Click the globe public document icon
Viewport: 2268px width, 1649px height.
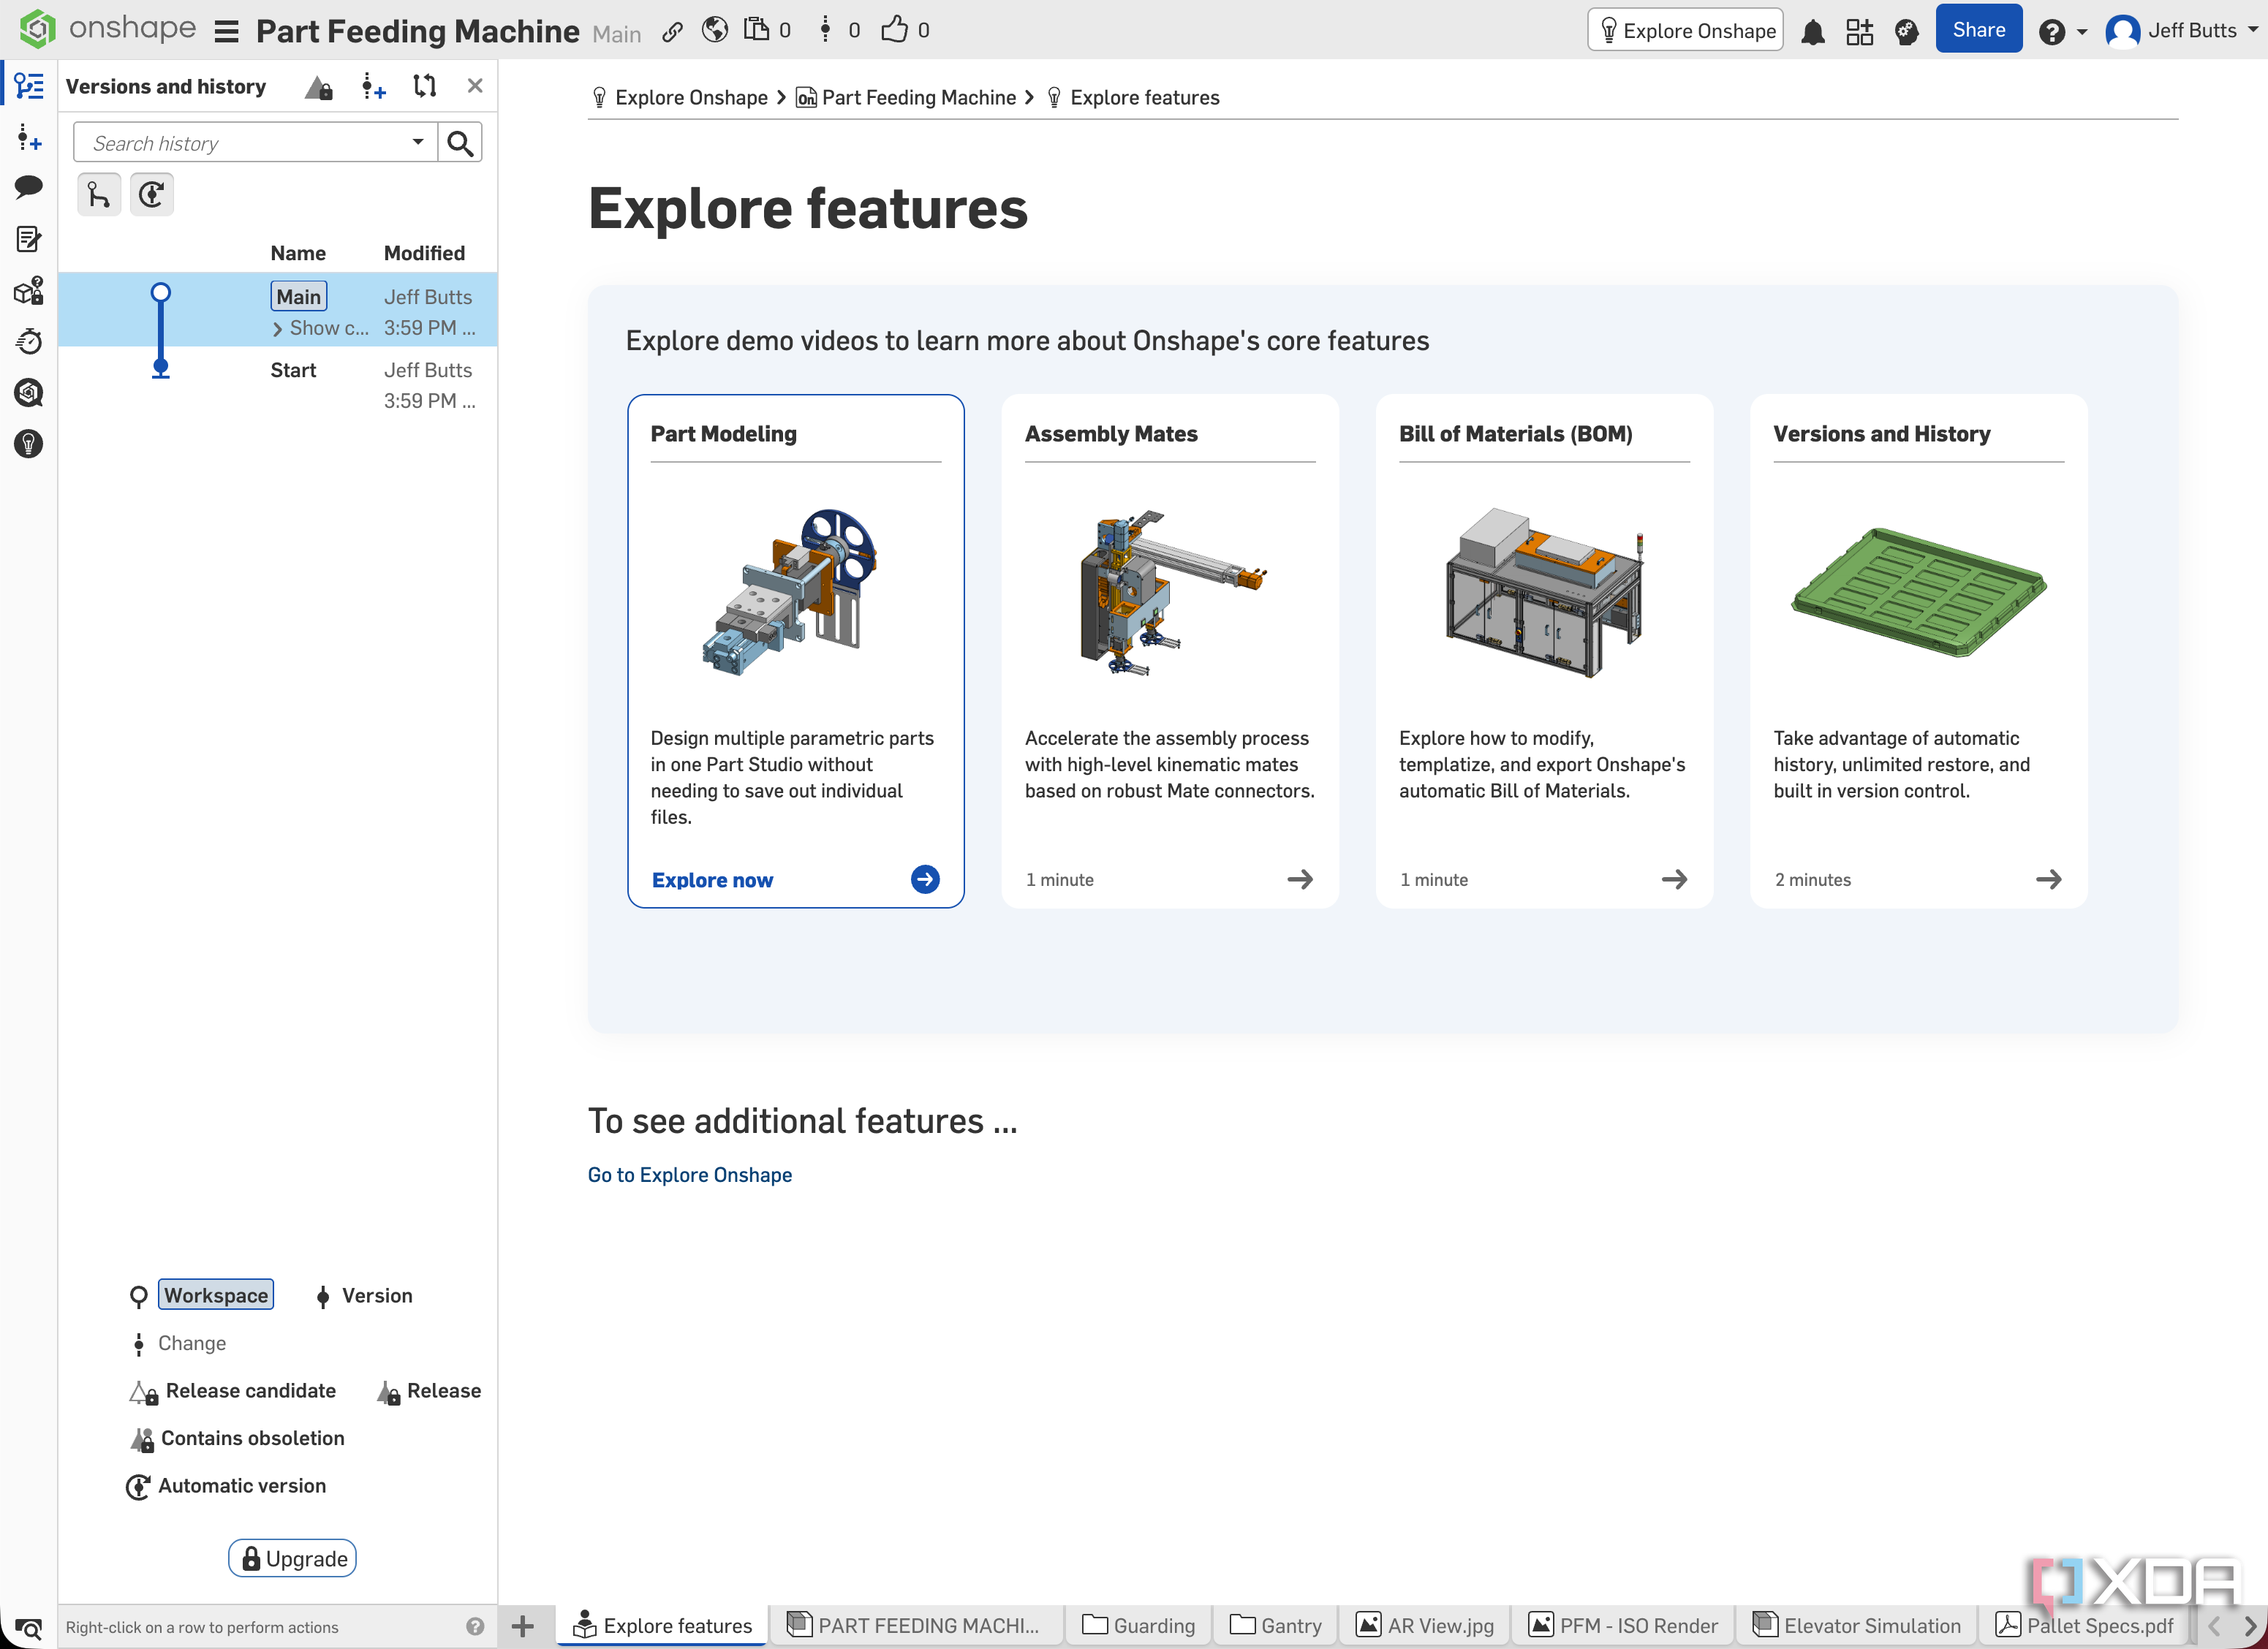(715, 30)
